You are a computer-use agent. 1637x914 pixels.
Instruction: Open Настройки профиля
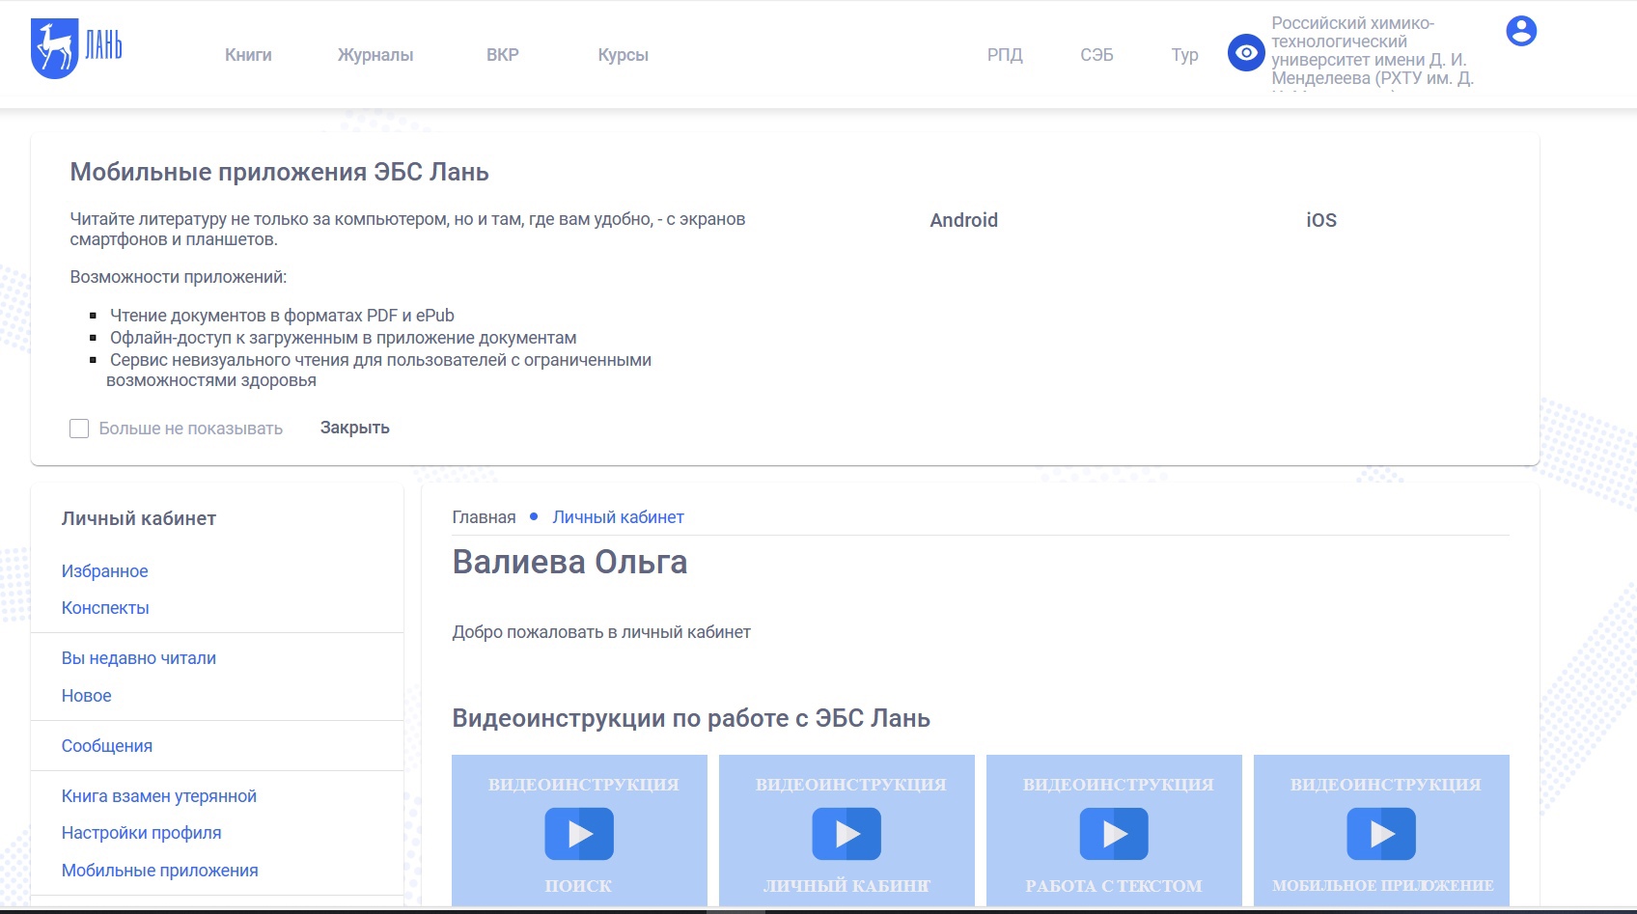click(142, 833)
